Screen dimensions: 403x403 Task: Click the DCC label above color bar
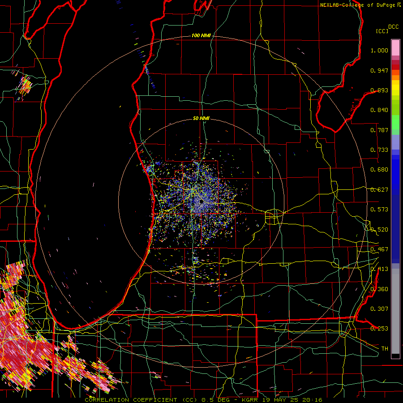click(x=393, y=27)
